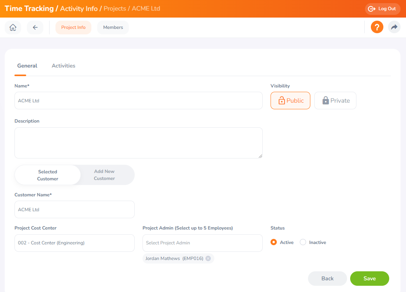Screen dimensions: 406x292
Task: Set visibility to Private
Action: pyautogui.click(x=335, y=100)
